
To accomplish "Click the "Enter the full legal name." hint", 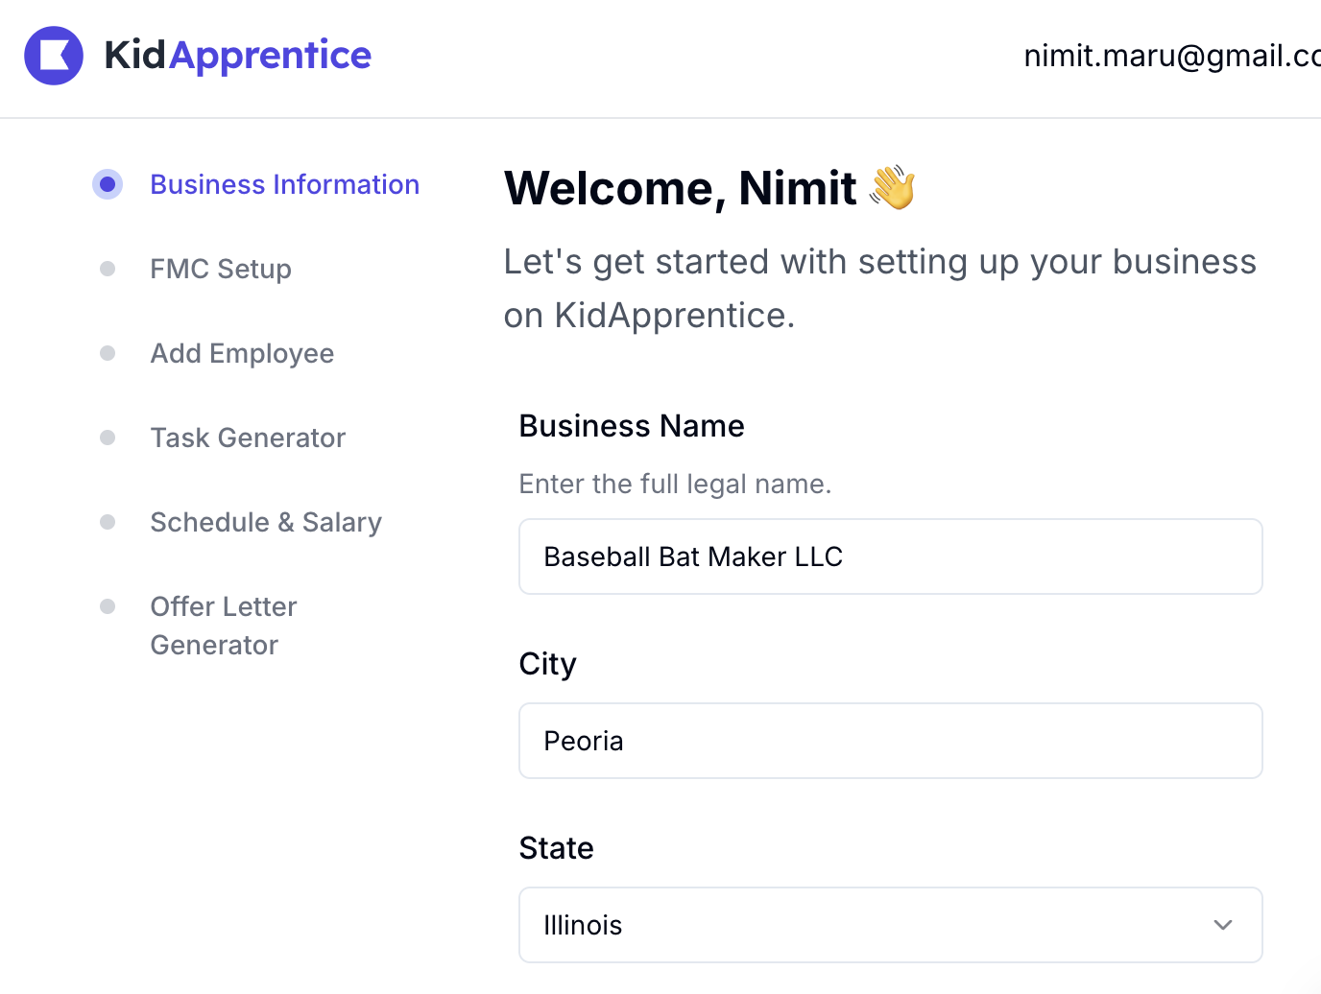I will click(x=675, y=484).
